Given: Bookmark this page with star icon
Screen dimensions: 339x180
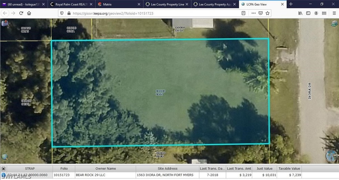Looking at the screenshot, I should point(267,13).
